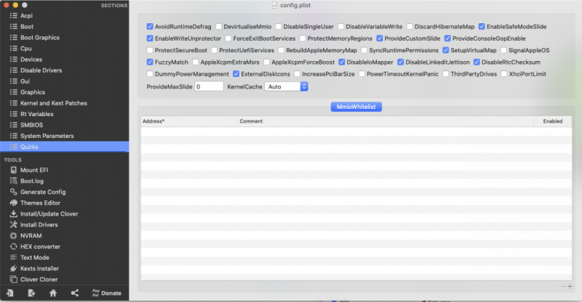Image resolution: width=582 pixels, height=302 pixels.
Task: Enable DummyPowerManagement checkbox
Action: pyautogui.click(x=150, y=74)
